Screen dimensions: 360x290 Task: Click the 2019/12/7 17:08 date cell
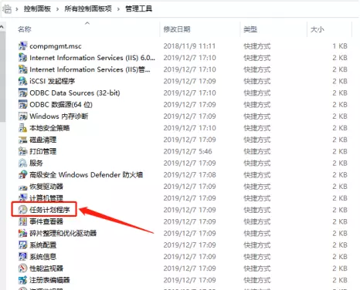click(190, 174)
